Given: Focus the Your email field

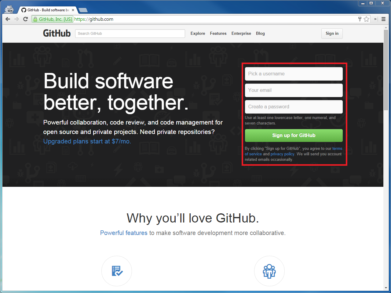Looking at the screenshot, I should click(294, 90).
